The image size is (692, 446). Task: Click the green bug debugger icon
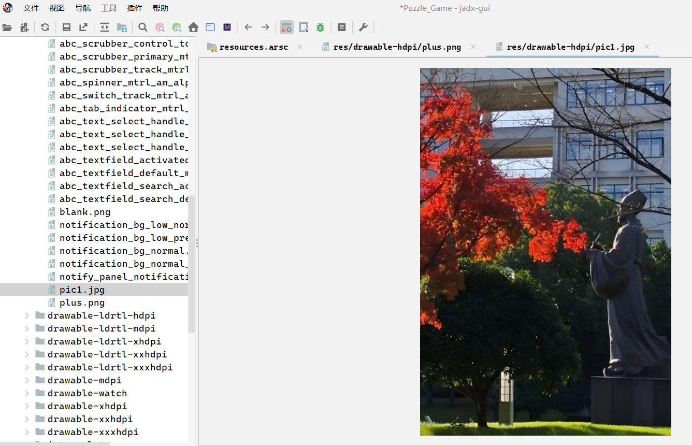click(x=321, y=27)
